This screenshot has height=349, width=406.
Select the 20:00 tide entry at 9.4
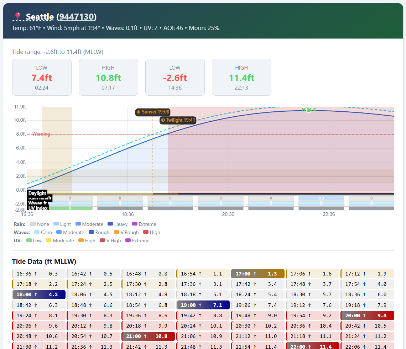367,315
